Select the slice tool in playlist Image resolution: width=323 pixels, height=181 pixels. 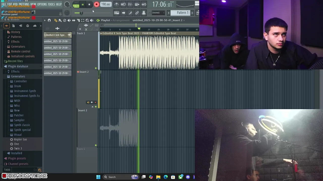(78, 20)
